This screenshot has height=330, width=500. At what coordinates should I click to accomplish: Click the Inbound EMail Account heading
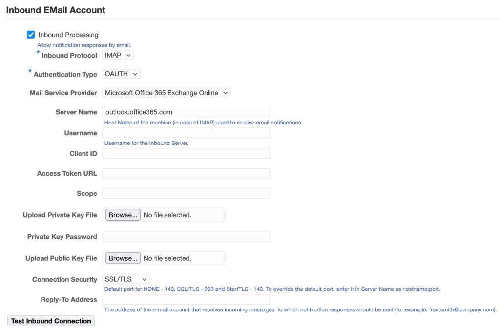pos(55,10)
